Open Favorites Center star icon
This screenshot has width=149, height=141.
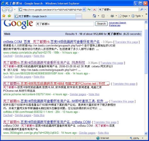coord(4,16)
